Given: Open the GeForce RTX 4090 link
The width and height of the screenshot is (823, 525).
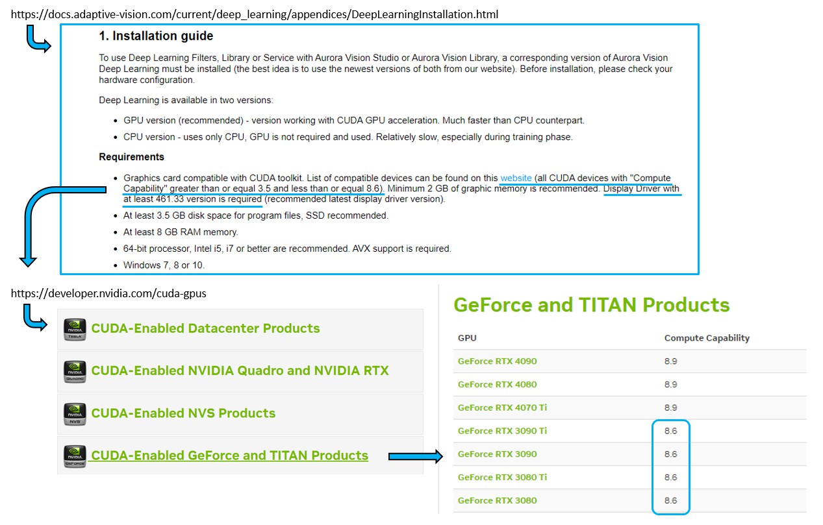Looking at the screenshot, I should coord(497,361).
